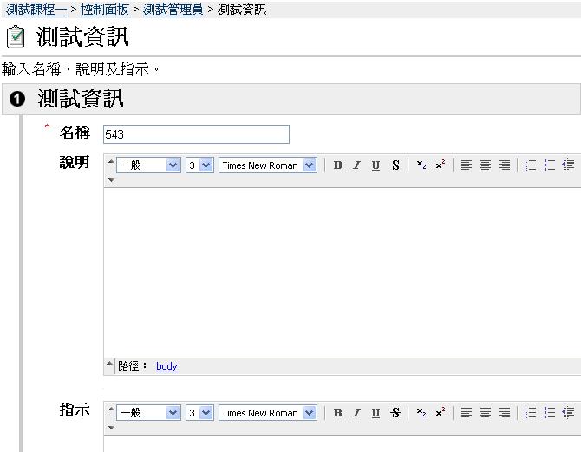Toggle Italic in the 說明 editor toolbar
The image size is (581, 452).
click(356, 165)
